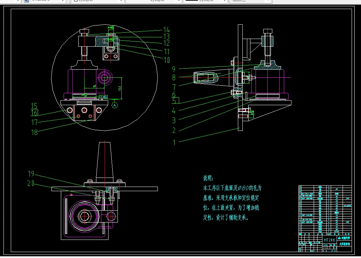361x258 pixels.
Task: Select balloon number 6 label
Action: coord(174,94)
